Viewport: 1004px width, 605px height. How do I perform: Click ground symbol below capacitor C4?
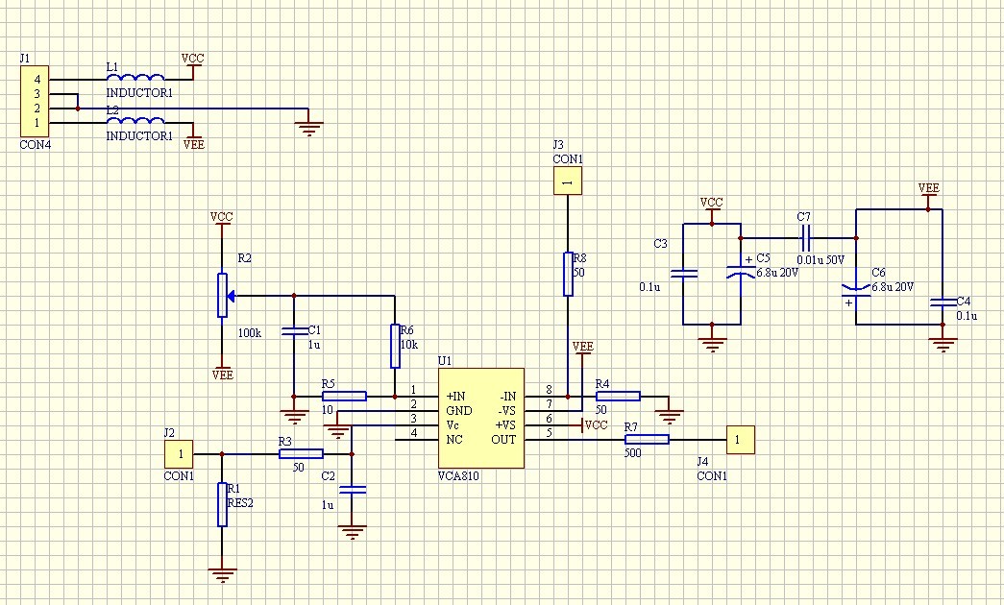(943, 345)
